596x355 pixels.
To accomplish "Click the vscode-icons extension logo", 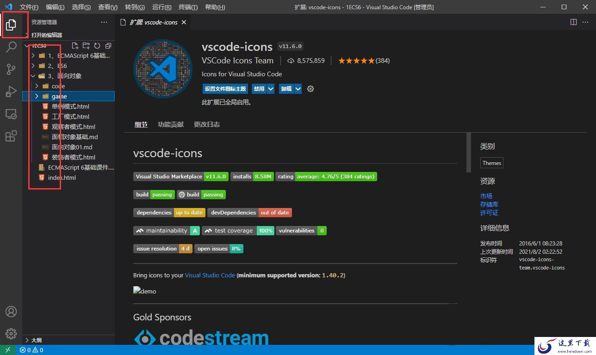I will click(163, 69).
